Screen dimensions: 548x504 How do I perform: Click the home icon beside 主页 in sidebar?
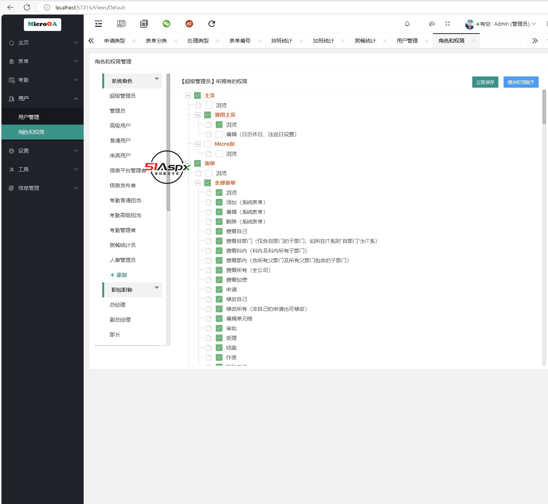click(12, 43)
